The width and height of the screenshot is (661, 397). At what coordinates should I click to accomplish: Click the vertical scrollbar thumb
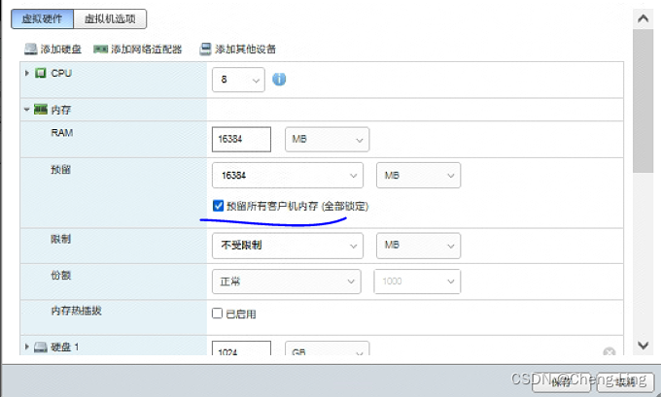[643, 101]
